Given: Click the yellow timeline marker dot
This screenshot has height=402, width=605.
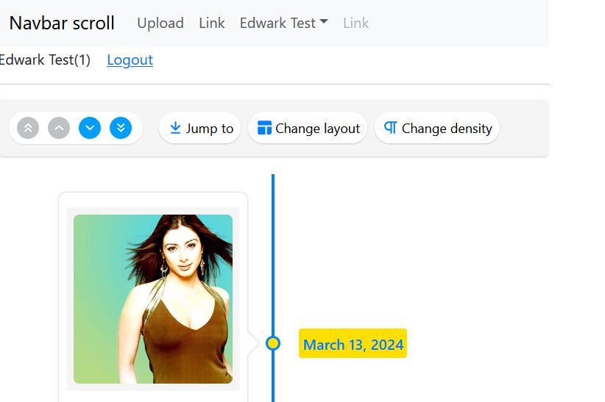Looking at the screenshot, I should tap(273, 343).
